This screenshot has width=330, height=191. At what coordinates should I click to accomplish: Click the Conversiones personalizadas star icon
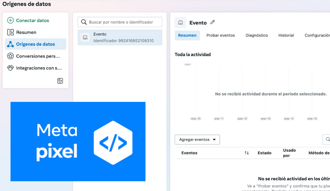(10, 56)
